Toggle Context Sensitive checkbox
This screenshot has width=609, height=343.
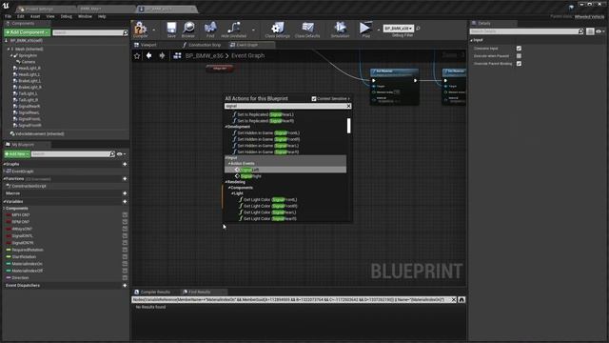click(x=314, y=99)
